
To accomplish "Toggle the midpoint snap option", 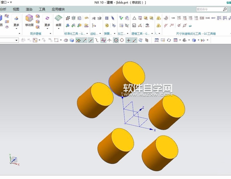I will pyautogui.click(x=91, y=40).
